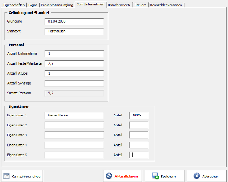Screen dimensions: 228x182
Task: Click the blue refresh icon beside Aktualisieren
Action: [x=109, y=176]
